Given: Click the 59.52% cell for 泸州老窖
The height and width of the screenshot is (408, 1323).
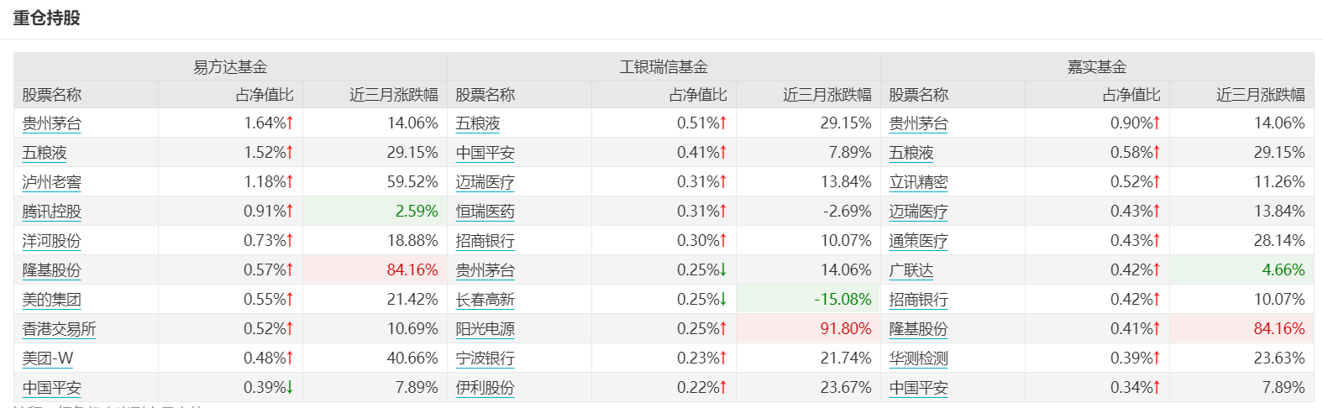Looking at the screenshot, I should click(x=375, y=181).
